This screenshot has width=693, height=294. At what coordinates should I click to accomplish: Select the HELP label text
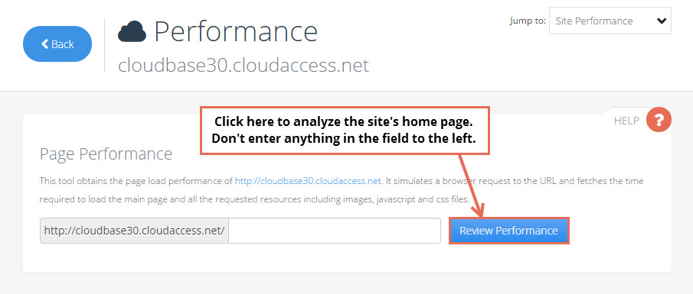click(626, 121)
